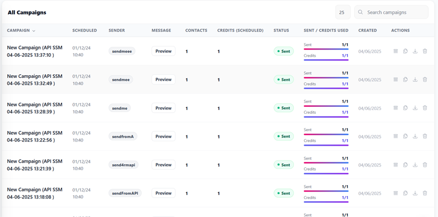Viewport: 438px width, 217px height.
Task: Select sendmeee sender tag
Action: point(122,51)
